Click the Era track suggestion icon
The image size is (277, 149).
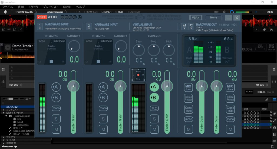click(15, 119)
